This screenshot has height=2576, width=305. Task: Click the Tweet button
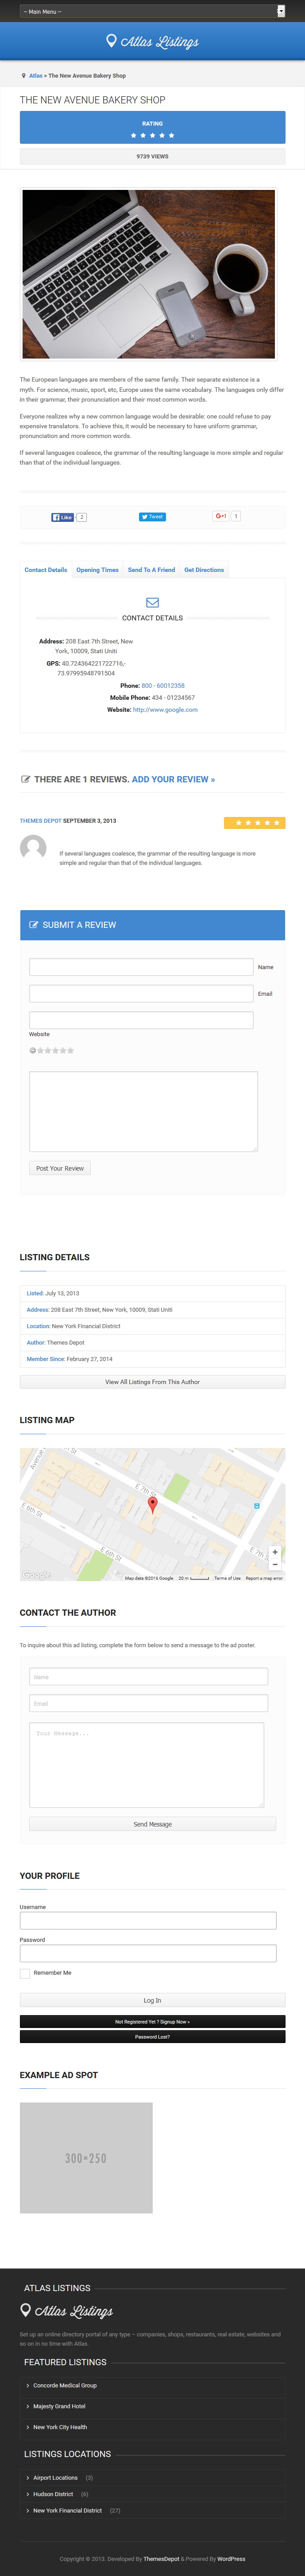(152, 517)
